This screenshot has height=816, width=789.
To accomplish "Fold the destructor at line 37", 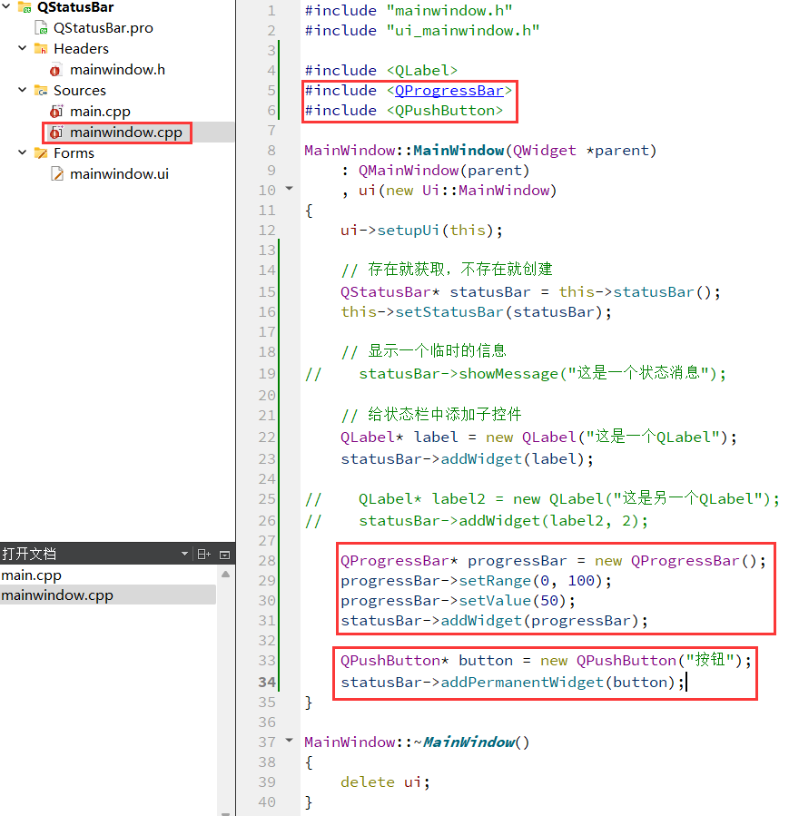I will (290, 740).
